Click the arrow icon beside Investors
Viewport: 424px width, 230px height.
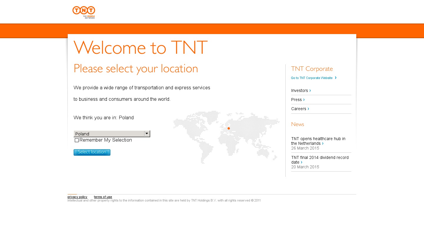click(310, 90)
